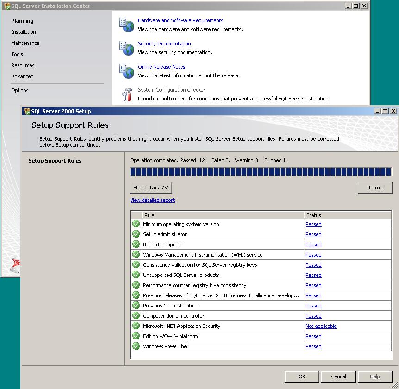This screenshot has width=399, height=389.
Task: Click the Help button in Setup dialog
Action: click(x=375, y=376)
